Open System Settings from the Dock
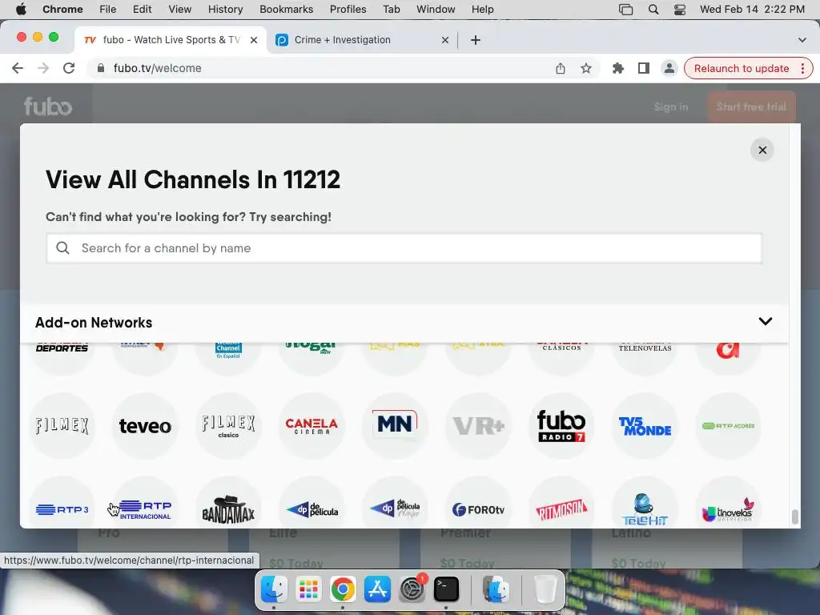 412,589
